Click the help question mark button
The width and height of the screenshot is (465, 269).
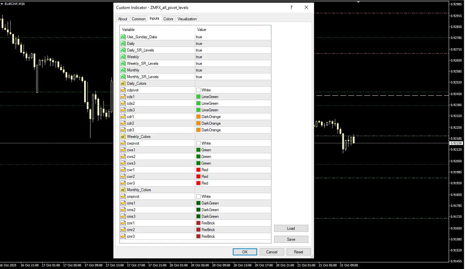291,7
